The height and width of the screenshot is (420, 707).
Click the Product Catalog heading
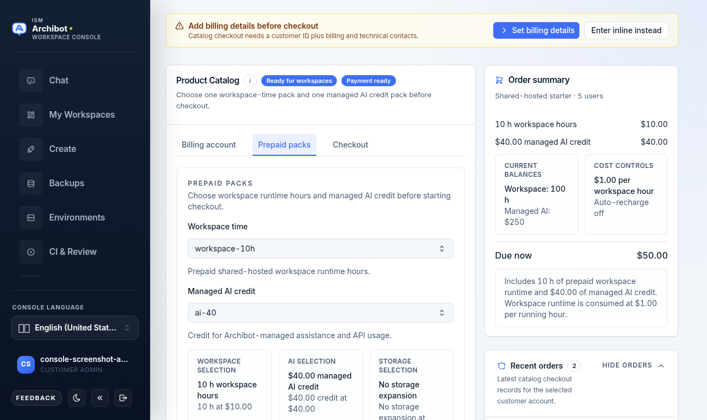tap(208, 81)
